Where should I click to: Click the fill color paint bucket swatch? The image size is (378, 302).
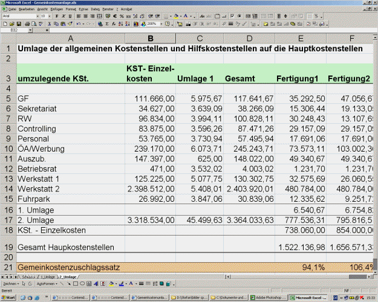[175, 16]
